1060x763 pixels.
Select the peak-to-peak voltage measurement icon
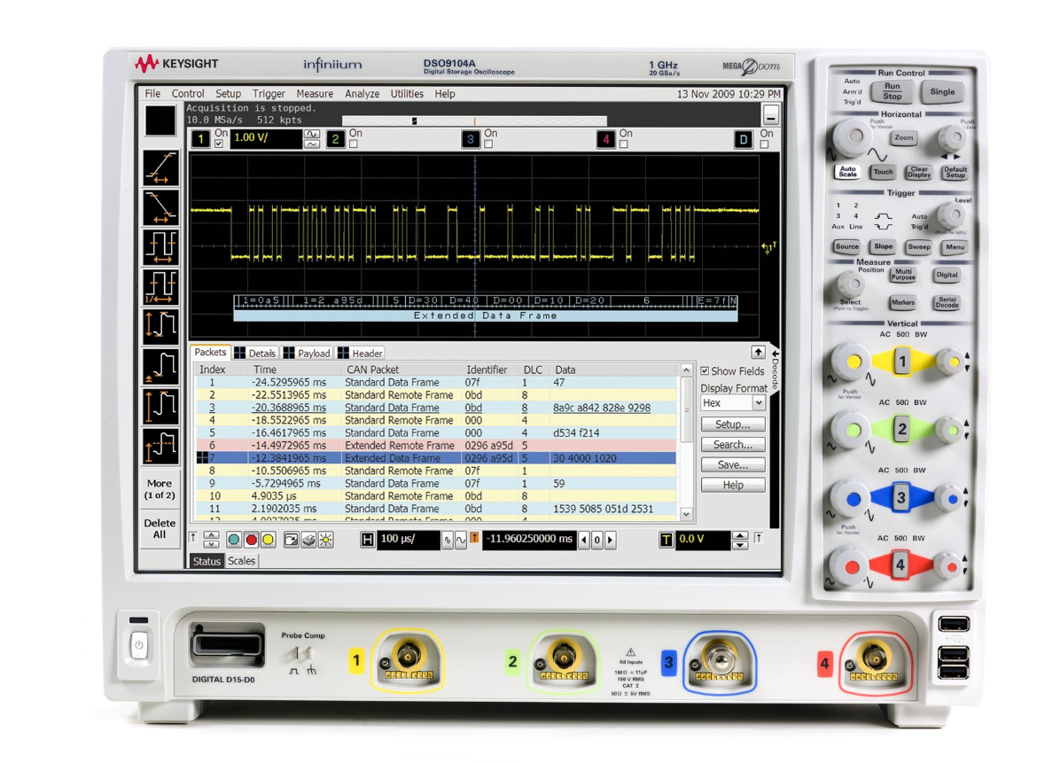click(x=161, y=327)
